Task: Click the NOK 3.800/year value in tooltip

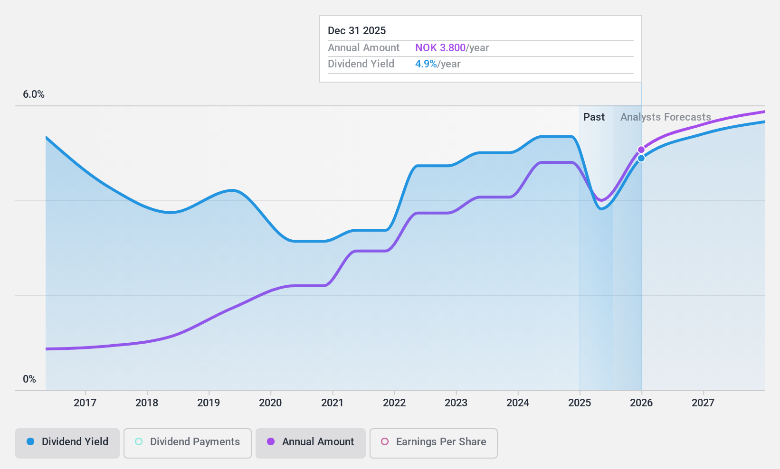Action: 452,48
